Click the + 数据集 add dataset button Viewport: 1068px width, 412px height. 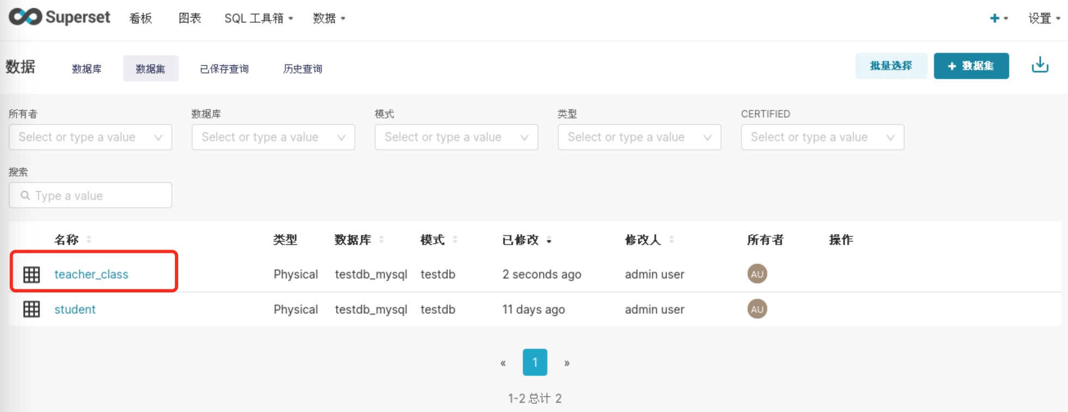(x=971, y=66)
